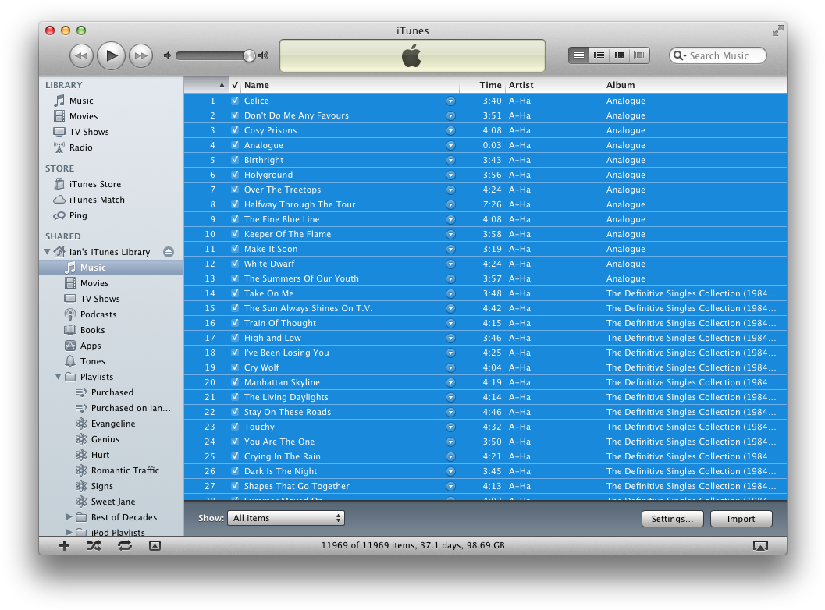Screen dimensions: 825x610
Task: Switch to Grid view
Action: 618,55
